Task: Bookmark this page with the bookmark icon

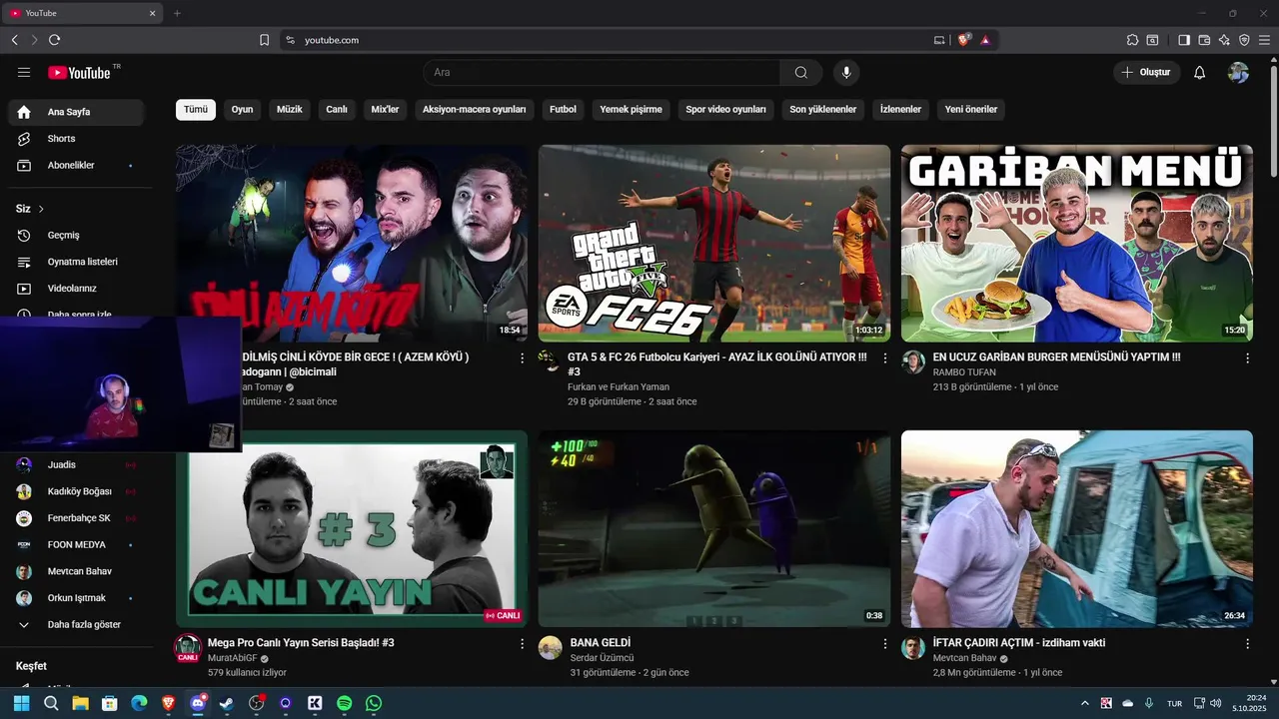Action: pos(264,40)
